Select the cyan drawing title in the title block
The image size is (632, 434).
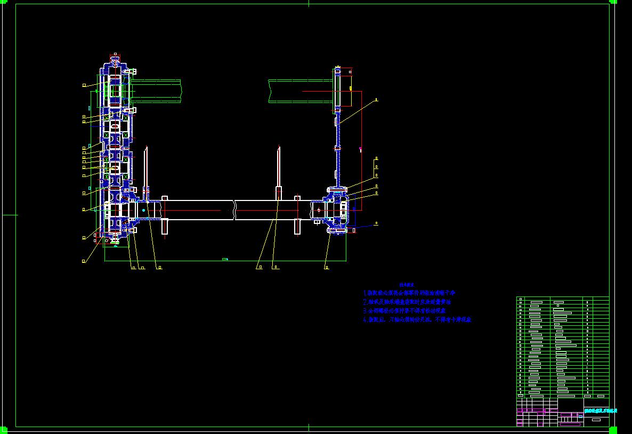coord(601,411)
